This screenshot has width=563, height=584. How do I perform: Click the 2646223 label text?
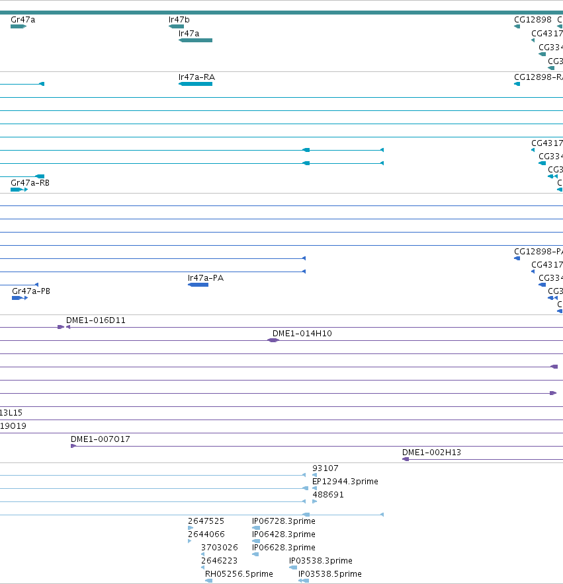pos(219,560)
